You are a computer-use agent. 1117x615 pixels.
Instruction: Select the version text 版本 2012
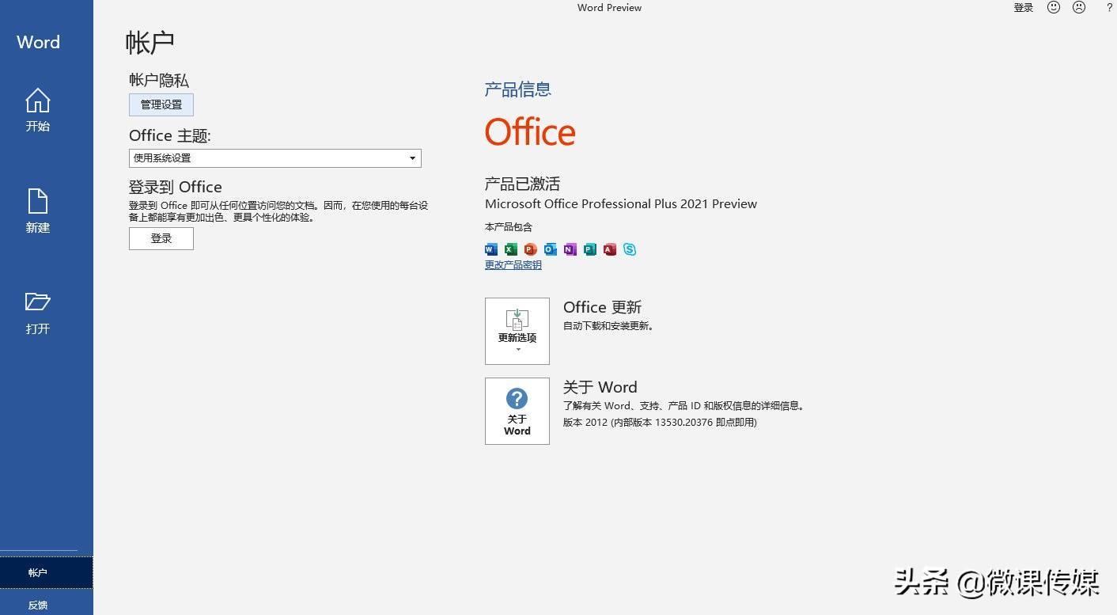(585, 423)
